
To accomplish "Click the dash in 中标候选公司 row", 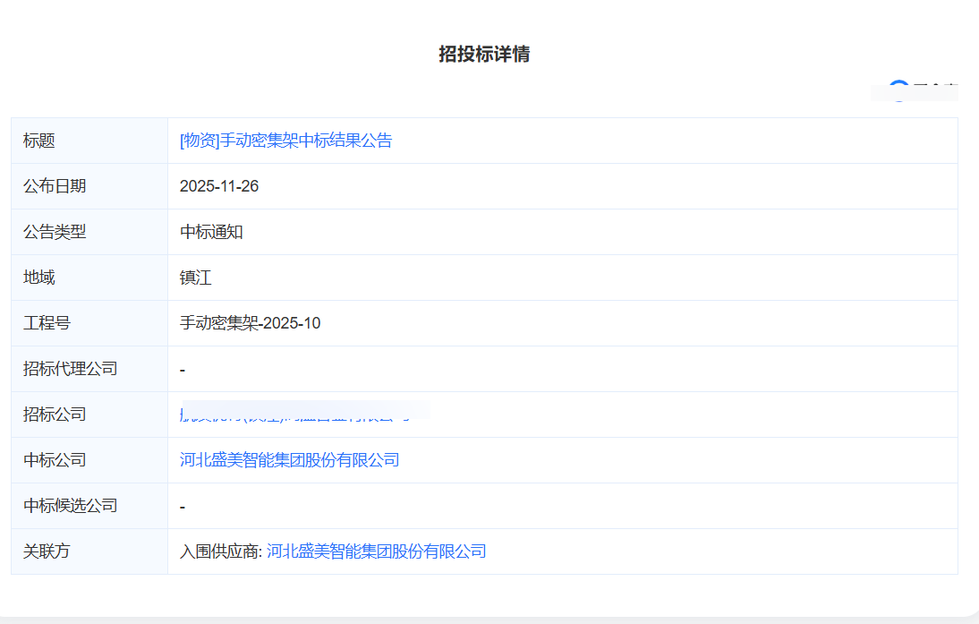I will (x=182, y=505).
